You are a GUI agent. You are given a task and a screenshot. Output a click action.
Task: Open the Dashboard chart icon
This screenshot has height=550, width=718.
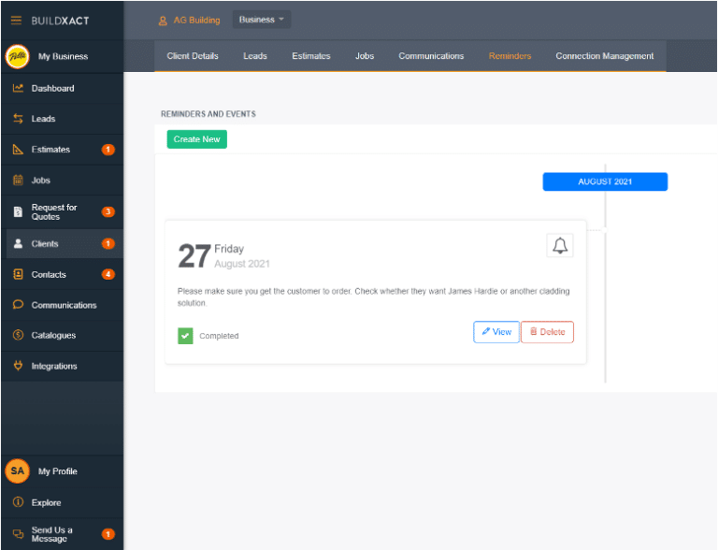[18, 88]
